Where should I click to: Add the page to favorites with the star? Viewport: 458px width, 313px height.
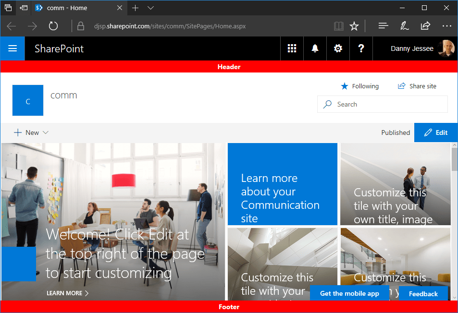(354, 25)
